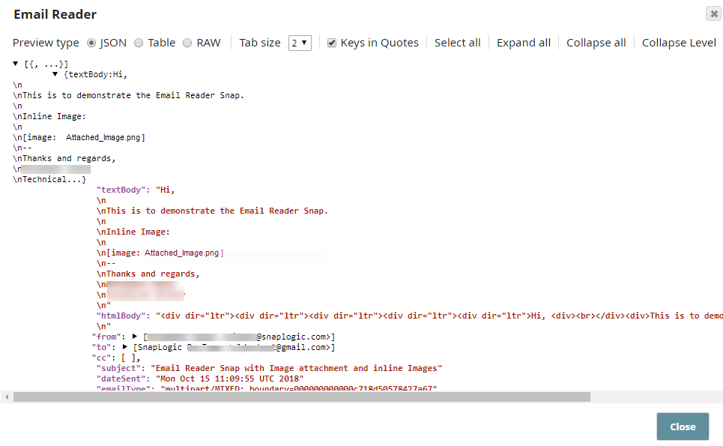Click the "htmlBody" key in JSON

pyautogui.click(x=124, y=316)
